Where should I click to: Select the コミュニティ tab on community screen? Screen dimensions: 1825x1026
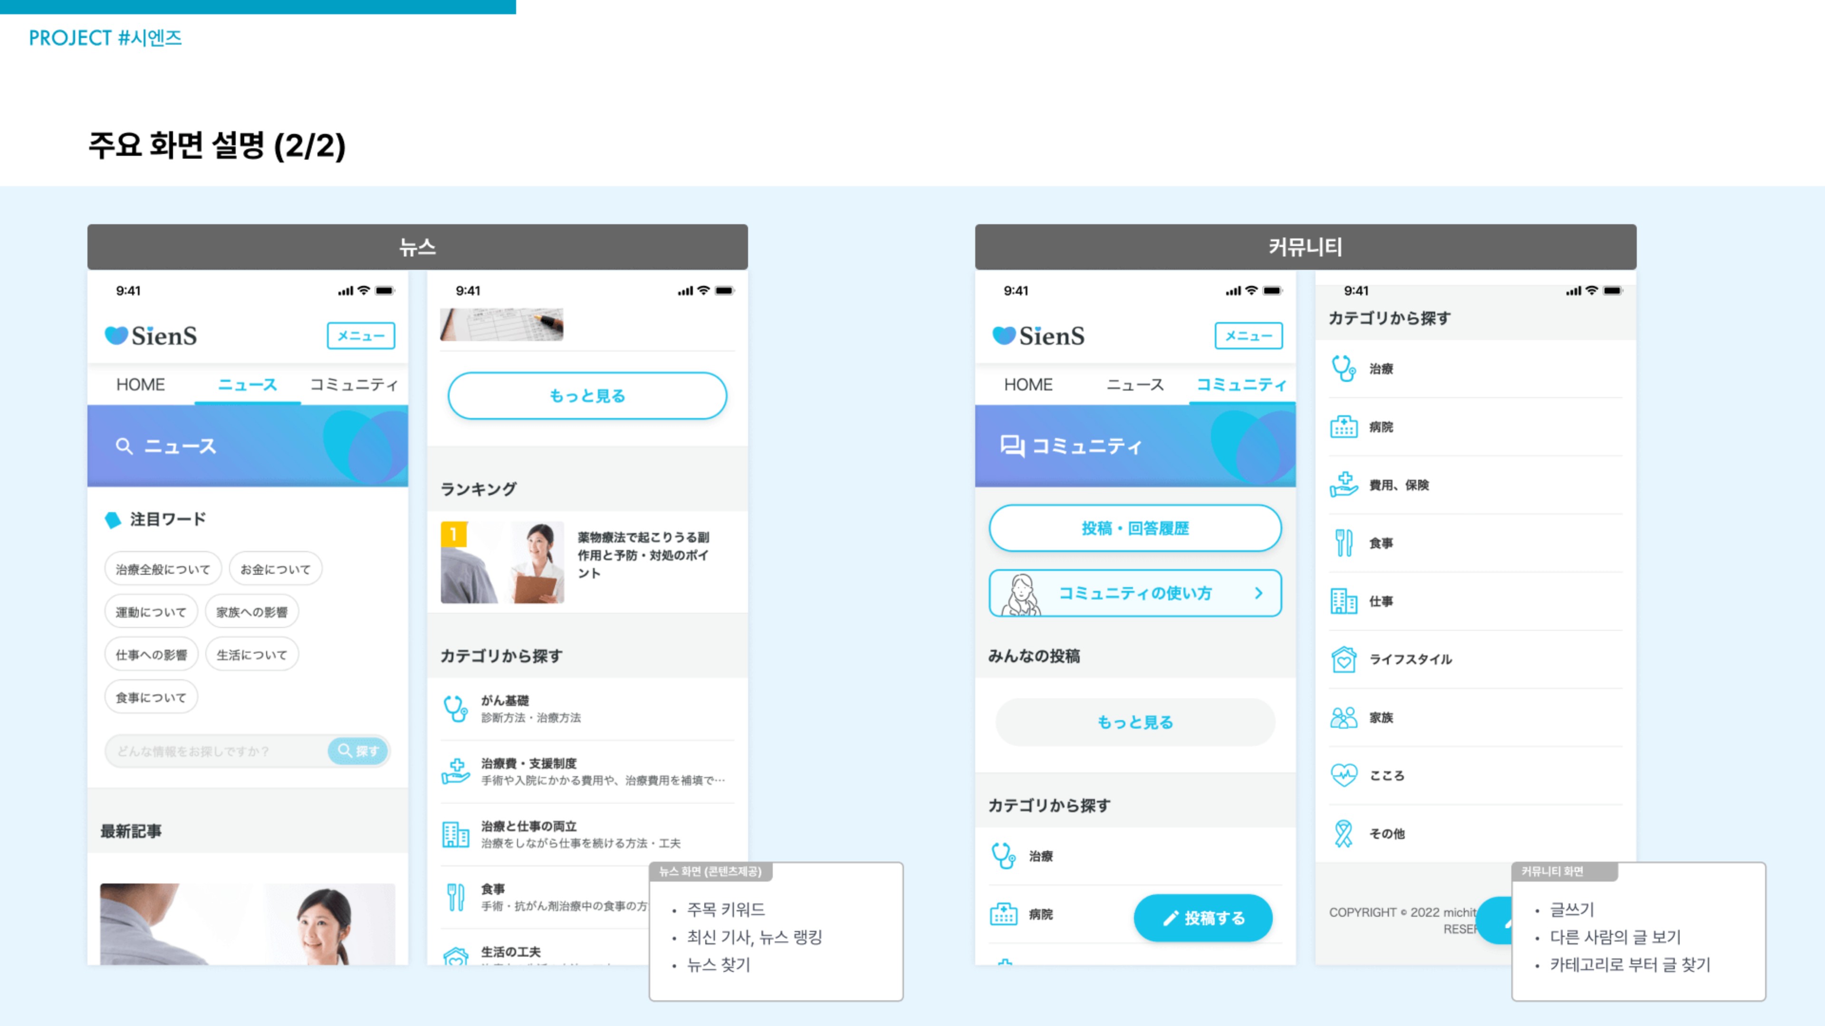point(1242,384)
